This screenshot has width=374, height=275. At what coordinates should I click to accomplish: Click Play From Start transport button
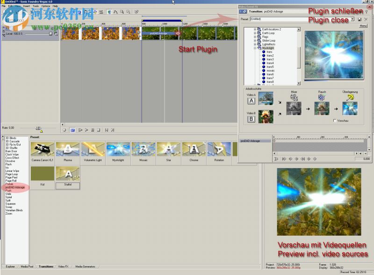click(x=80, y=130)
